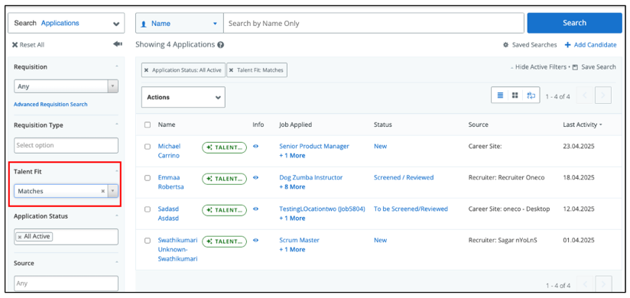Click Reset All filters

(28, 45)
